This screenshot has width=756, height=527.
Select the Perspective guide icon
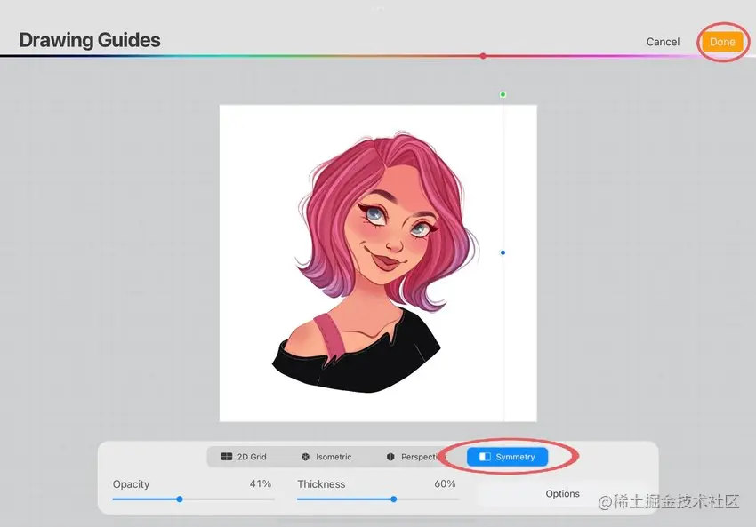(390, 457)
